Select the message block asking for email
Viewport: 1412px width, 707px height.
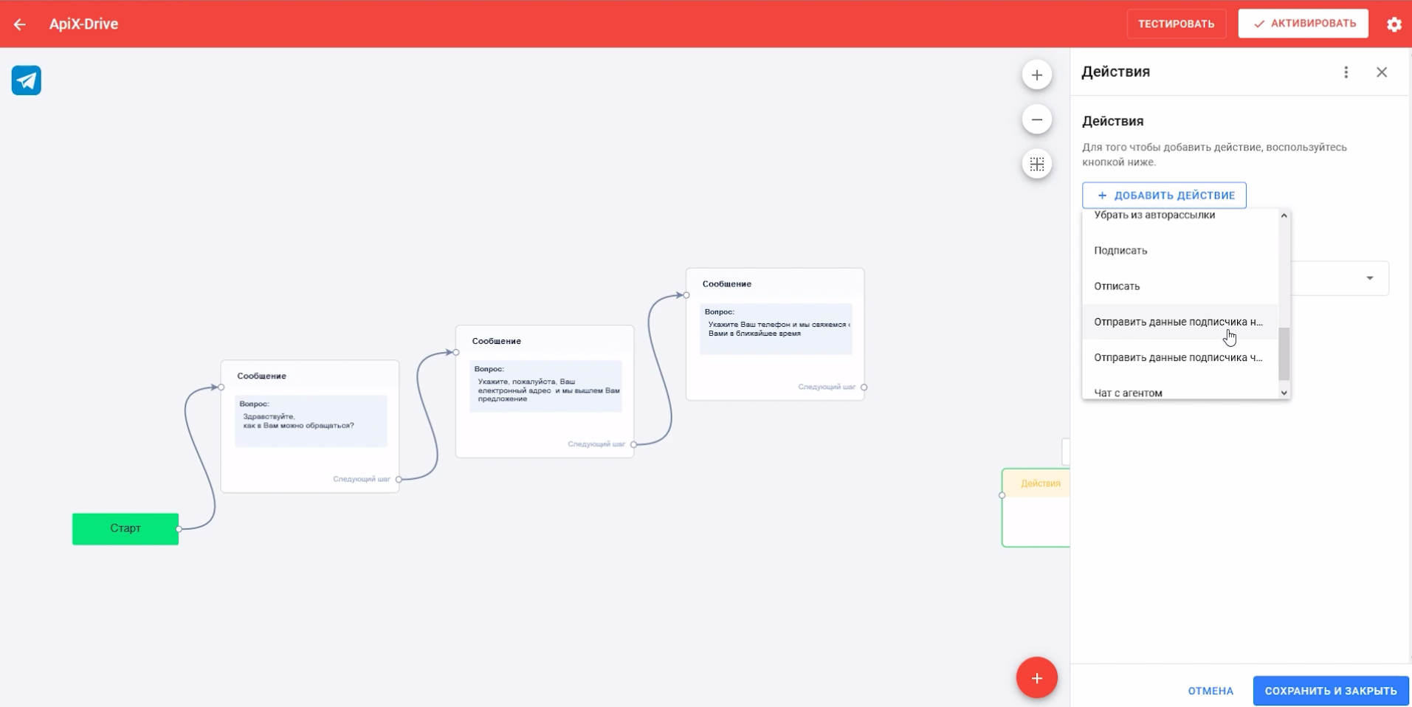pos(545,391)
